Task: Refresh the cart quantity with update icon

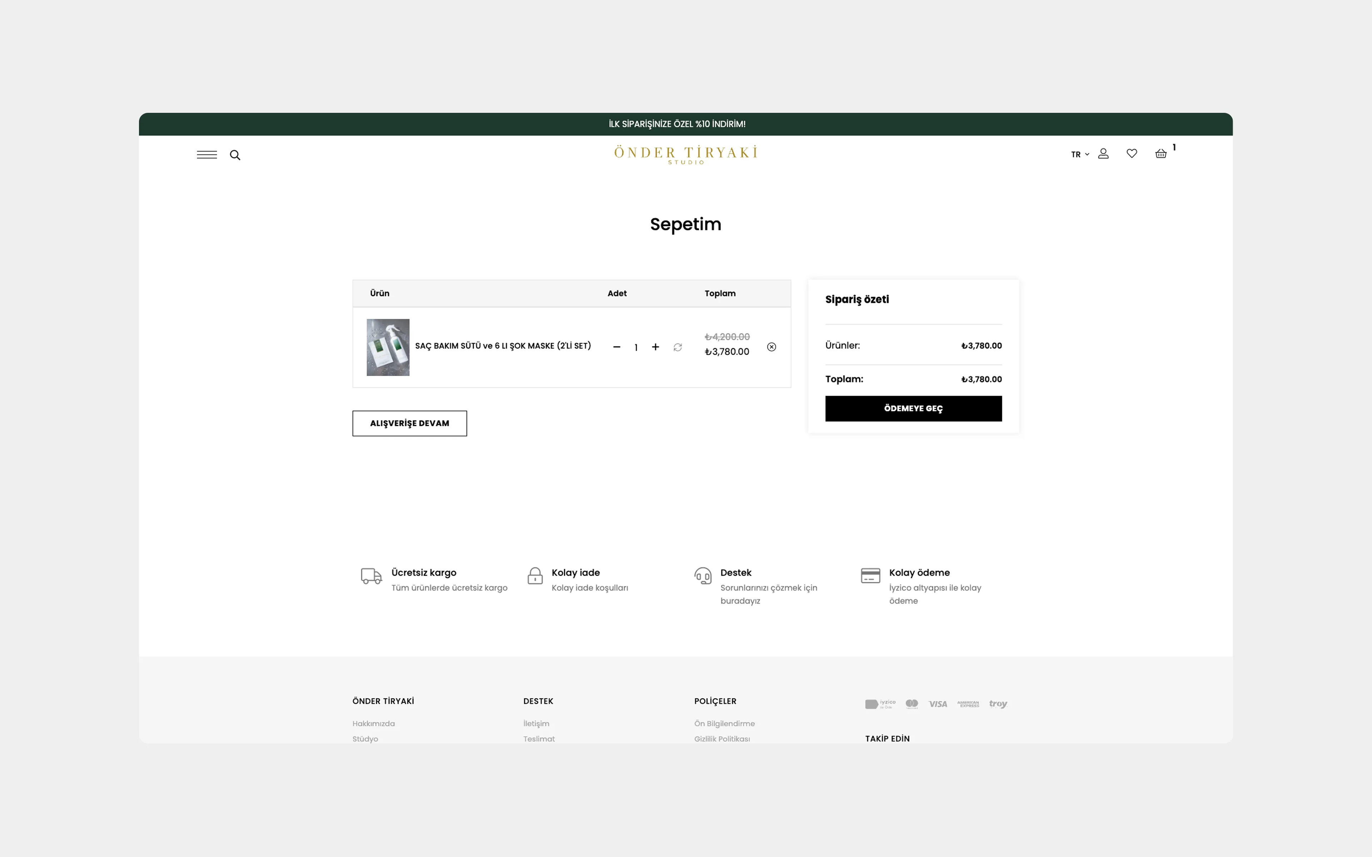Action: [x=677, y=347]
